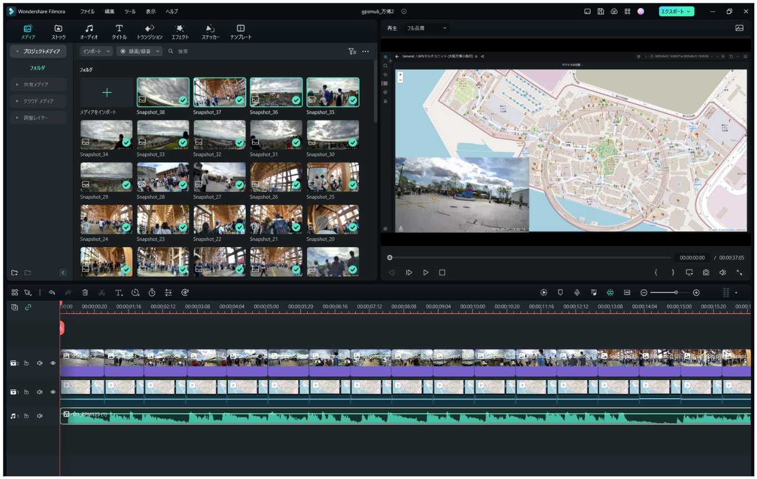Open the ファイル menu
757x479 pixels.
[87, 12]
